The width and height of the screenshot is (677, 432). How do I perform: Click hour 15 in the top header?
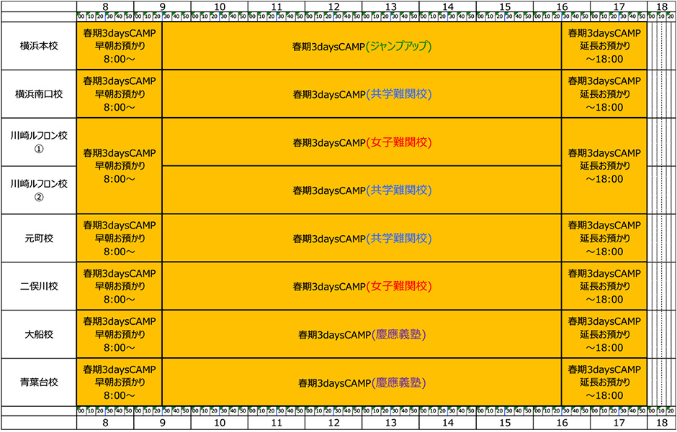tap(505, 6)
